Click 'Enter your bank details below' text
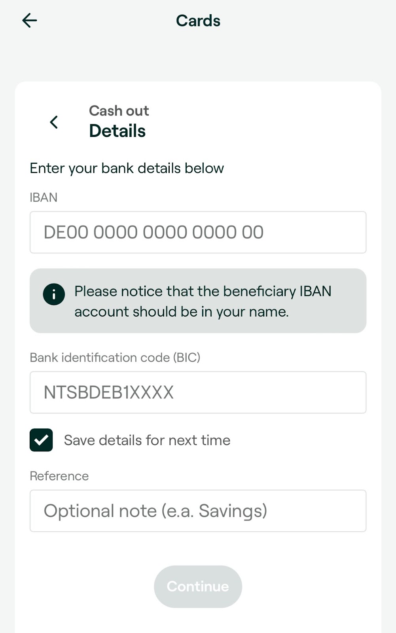396x633 pixels. [x=127, y=168]
